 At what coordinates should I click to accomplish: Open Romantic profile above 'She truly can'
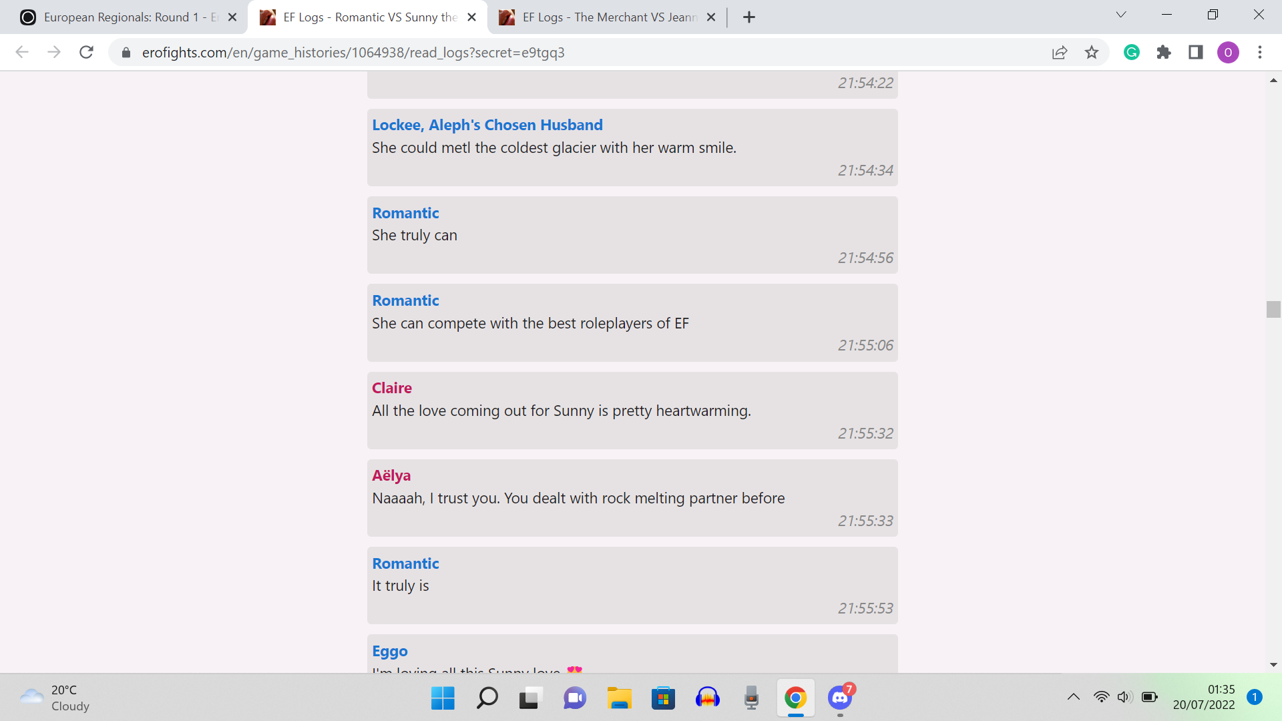pos(405,213)
